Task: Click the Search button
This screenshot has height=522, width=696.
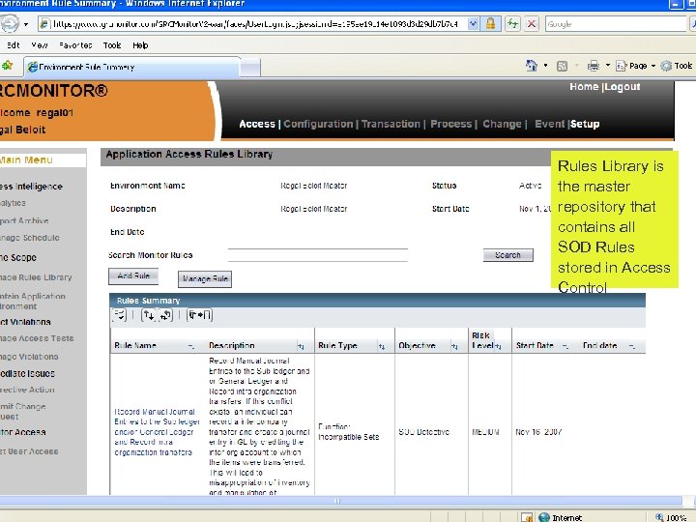Action: click(508, 255)
